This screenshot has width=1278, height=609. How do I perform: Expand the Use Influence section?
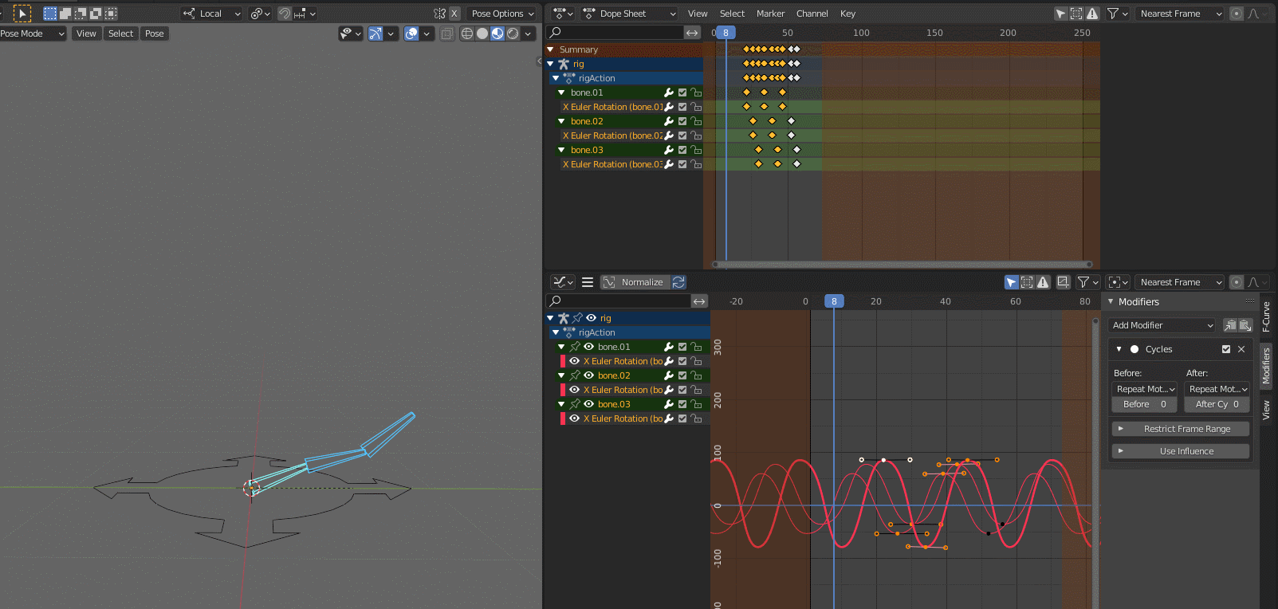coord(1181,451)
